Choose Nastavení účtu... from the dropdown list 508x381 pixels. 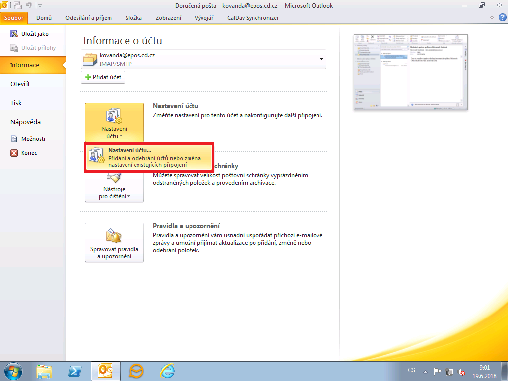[x=149, y=157]
